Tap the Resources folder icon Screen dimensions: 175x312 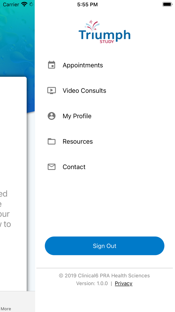[x=51, y=141]
